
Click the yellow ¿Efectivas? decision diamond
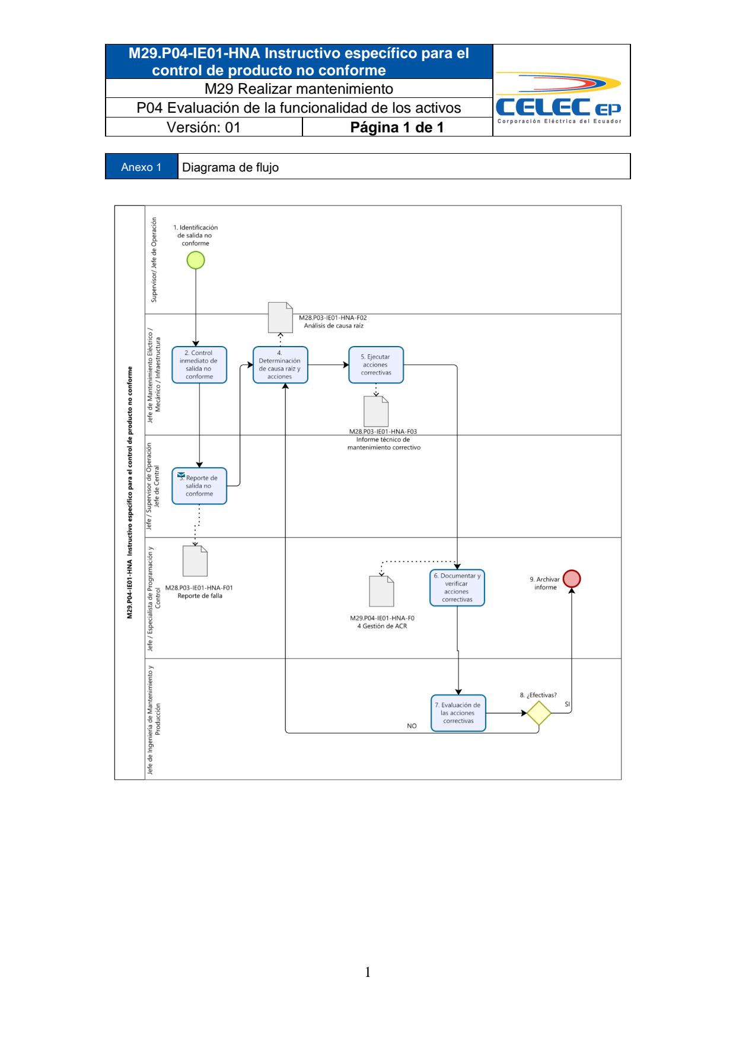tap(539, 713)
